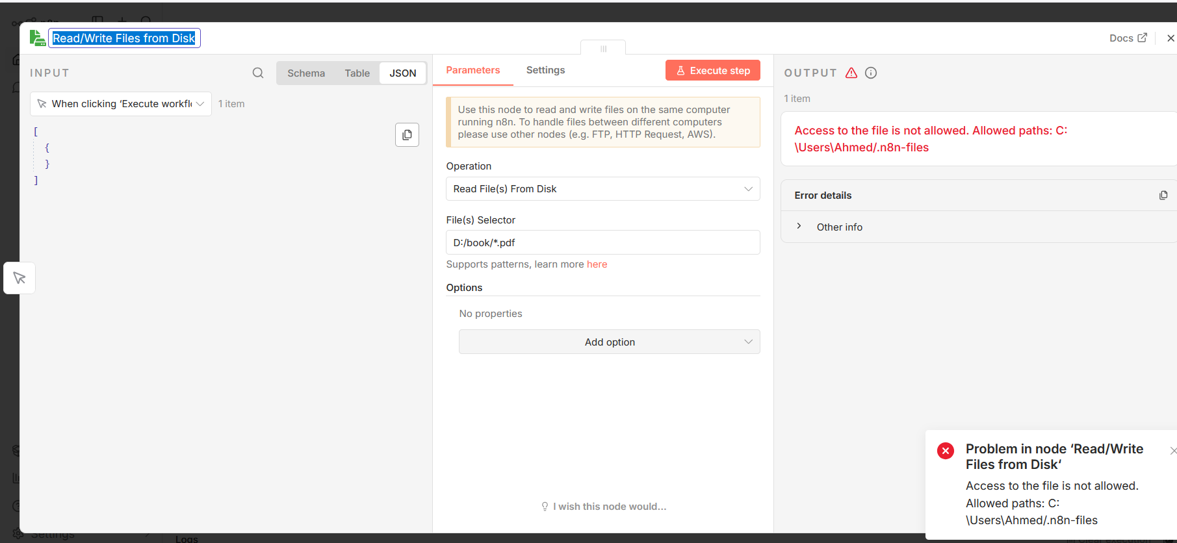Open the Settings tab
The image size is (1177, 543).
click(545, 70)
